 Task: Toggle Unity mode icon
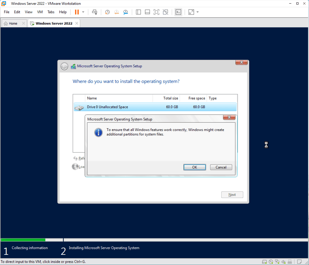(165, 12)
